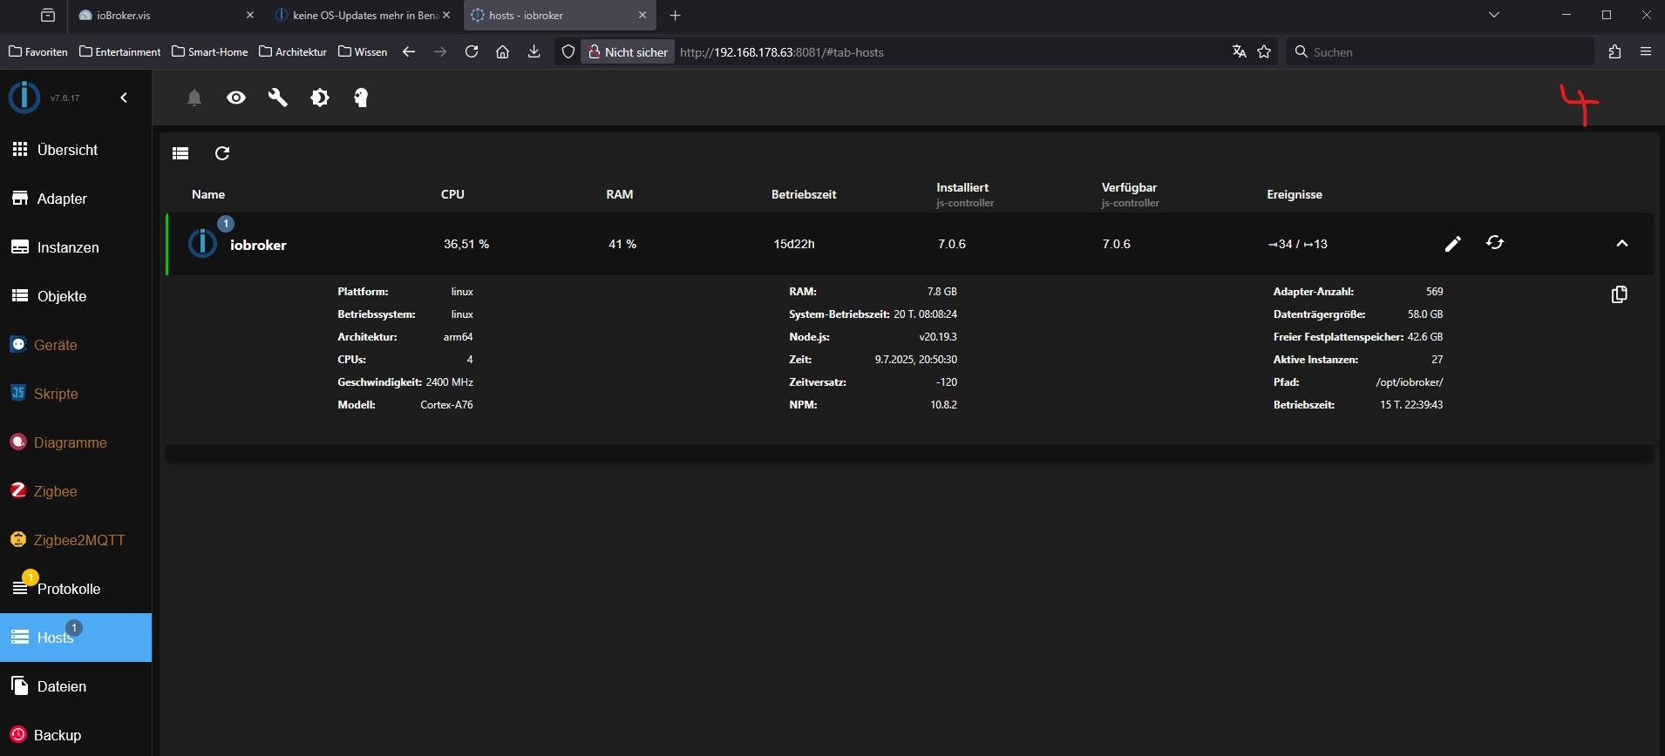Click the /opt/iobroker/ path value
This screenshot has height=756, width=1665.
pos(1410,381)
